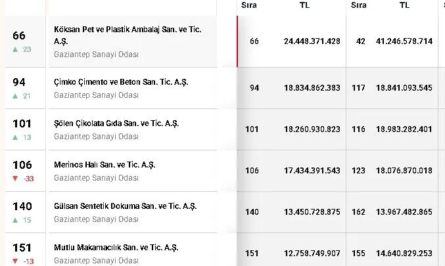Click first Sıra column header
445x266 pixels.
click(249, 5)
